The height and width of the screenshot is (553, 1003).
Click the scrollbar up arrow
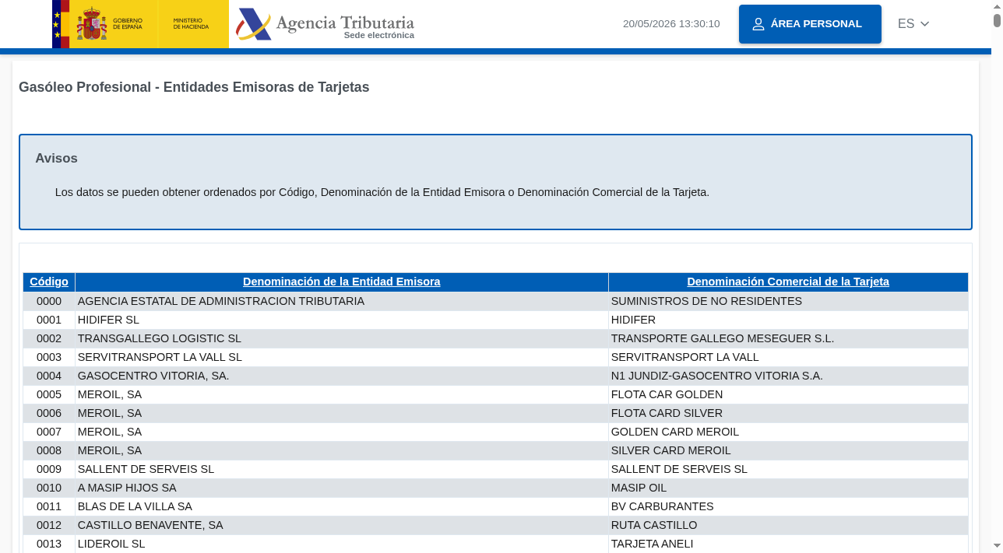tap(997, 6)
